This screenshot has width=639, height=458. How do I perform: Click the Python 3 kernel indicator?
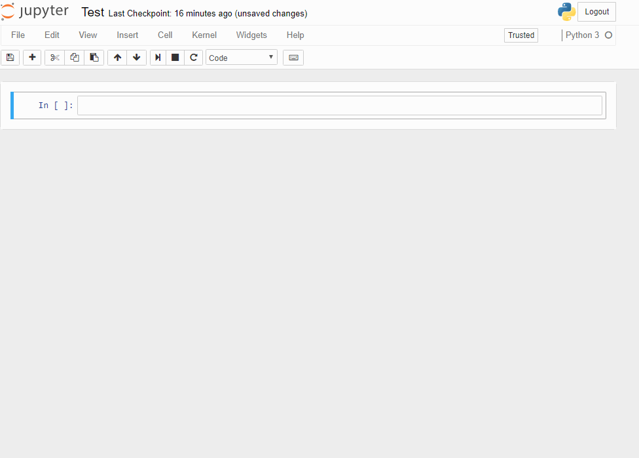click(583, 35)
